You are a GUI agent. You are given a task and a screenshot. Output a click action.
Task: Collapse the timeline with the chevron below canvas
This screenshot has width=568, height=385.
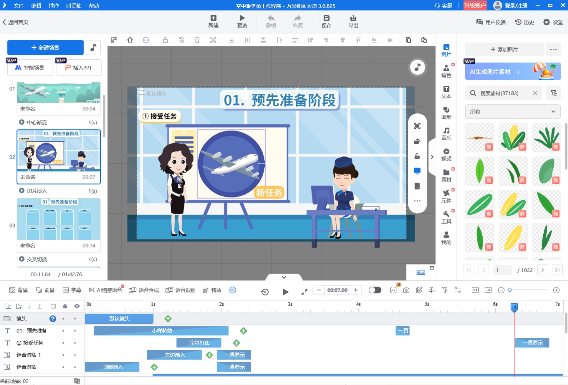click(284, 277)
